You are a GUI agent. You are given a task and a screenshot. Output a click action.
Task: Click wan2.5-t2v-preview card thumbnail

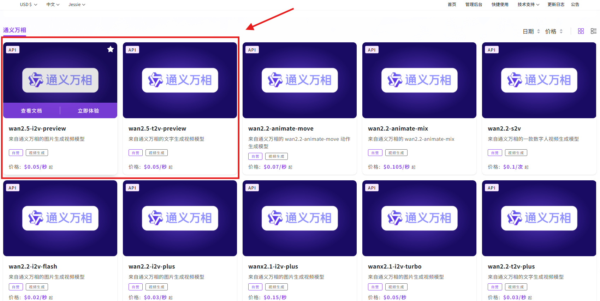(180, 80)
